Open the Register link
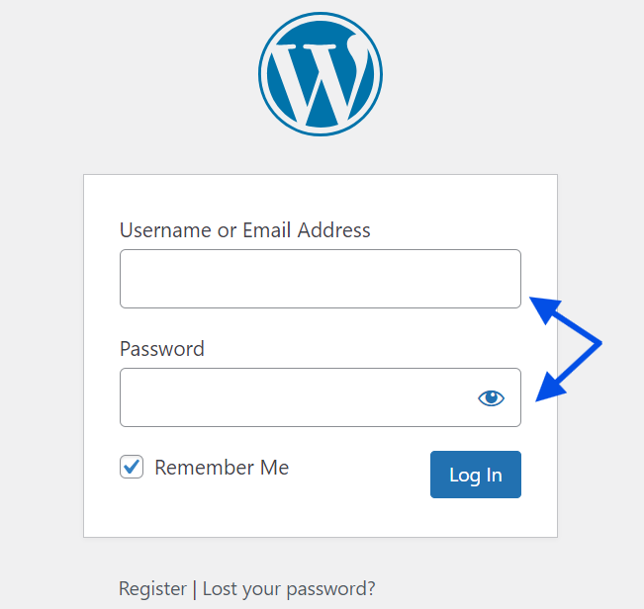Screen dimensions: 644x609 [152, 588]
